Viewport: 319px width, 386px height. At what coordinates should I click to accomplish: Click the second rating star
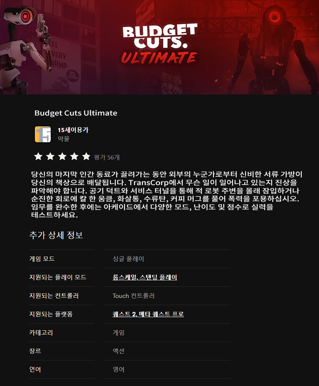pyautogui.click(x=50, y=157)
